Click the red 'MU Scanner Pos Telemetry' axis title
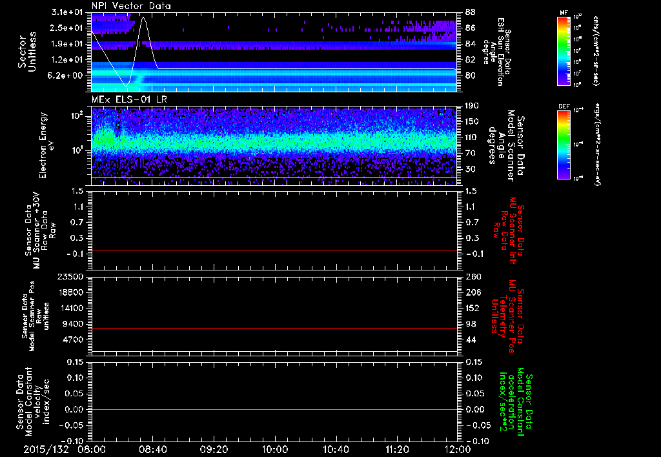Image resolution: width=661 pixels, height=457 pixels. tap(507, 316)
